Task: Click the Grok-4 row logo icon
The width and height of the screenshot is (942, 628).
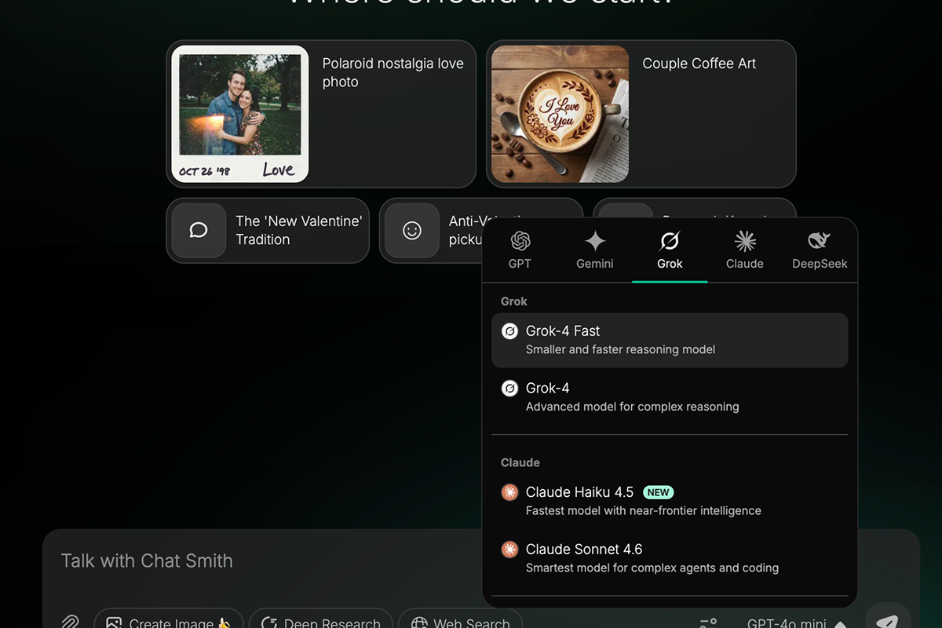Action: [x=509, y=389]
